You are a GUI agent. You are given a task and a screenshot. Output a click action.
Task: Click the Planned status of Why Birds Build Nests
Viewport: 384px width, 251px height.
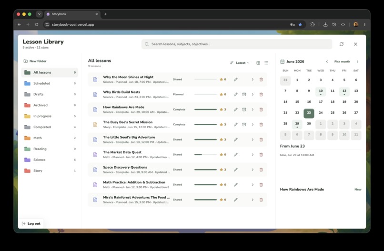178,94
